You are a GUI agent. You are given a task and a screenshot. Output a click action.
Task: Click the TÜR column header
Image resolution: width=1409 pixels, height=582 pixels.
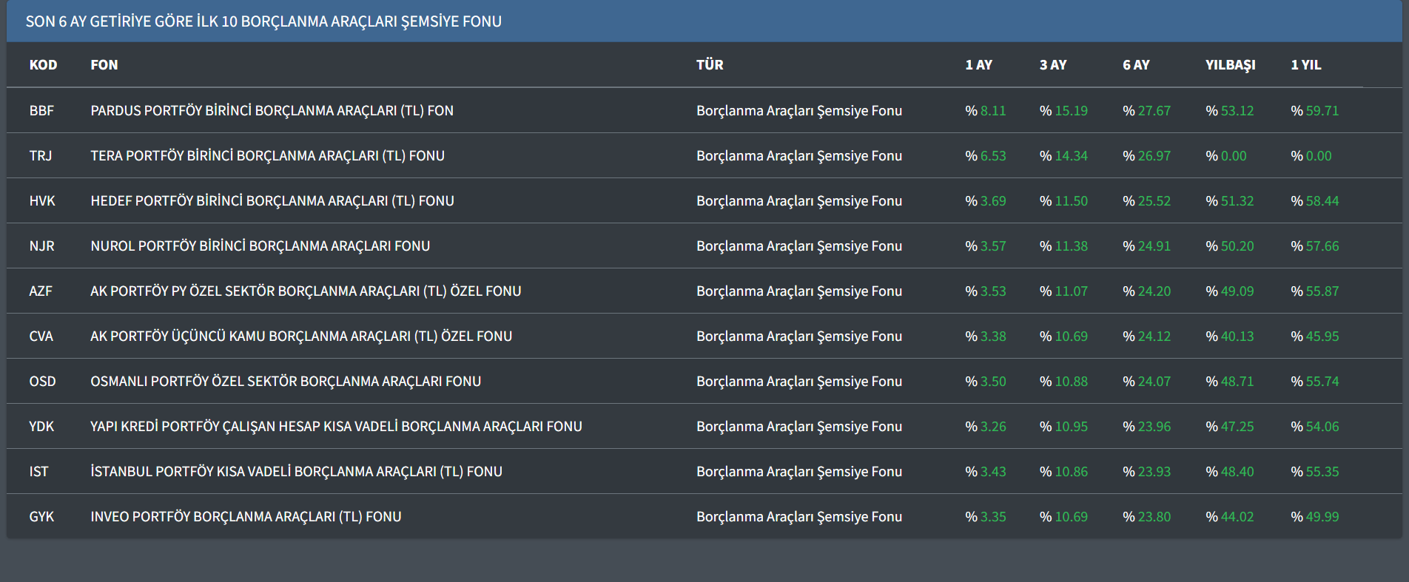710,65
